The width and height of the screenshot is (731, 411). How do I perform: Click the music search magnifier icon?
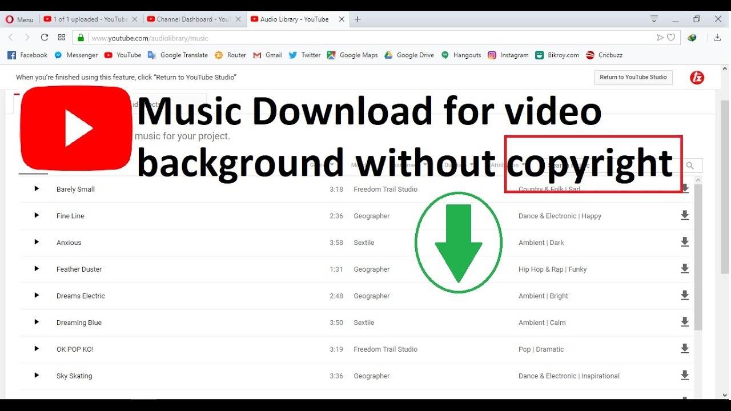(x=690, y=166)
